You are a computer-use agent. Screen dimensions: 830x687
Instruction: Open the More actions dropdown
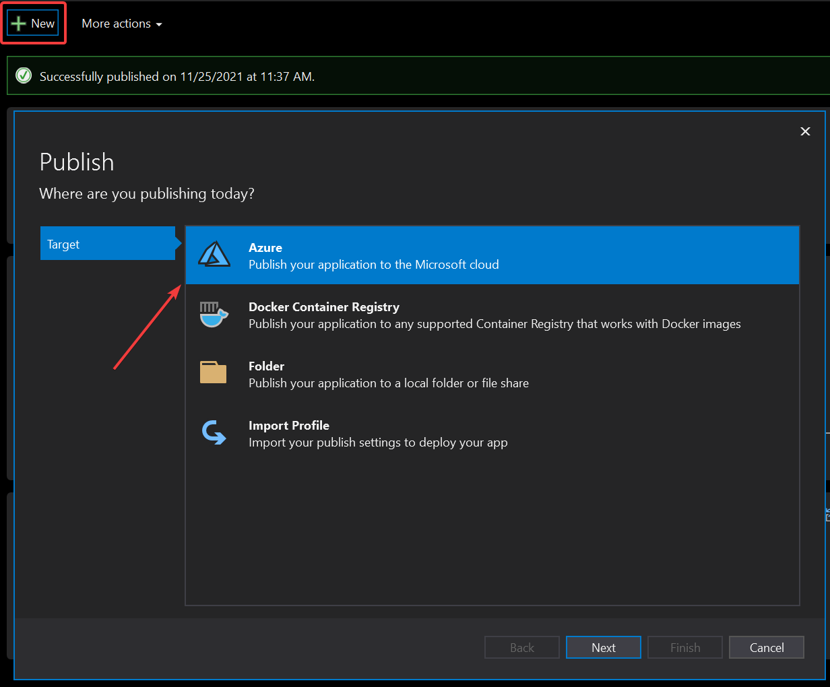coord(116,24)
